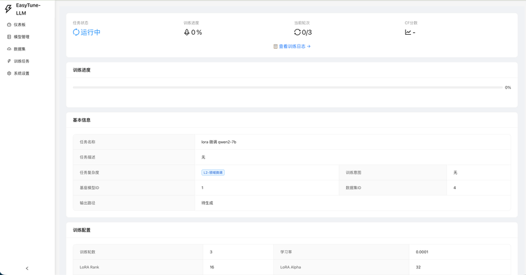
Task: Click the 基本信息 section header
Action: [82, 120]
